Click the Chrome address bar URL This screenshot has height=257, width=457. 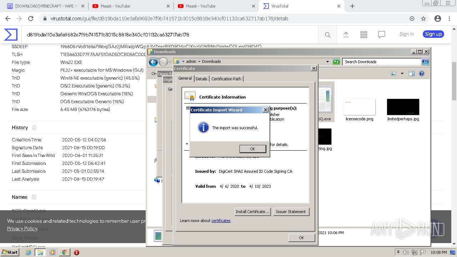click(x=169, y=19)
